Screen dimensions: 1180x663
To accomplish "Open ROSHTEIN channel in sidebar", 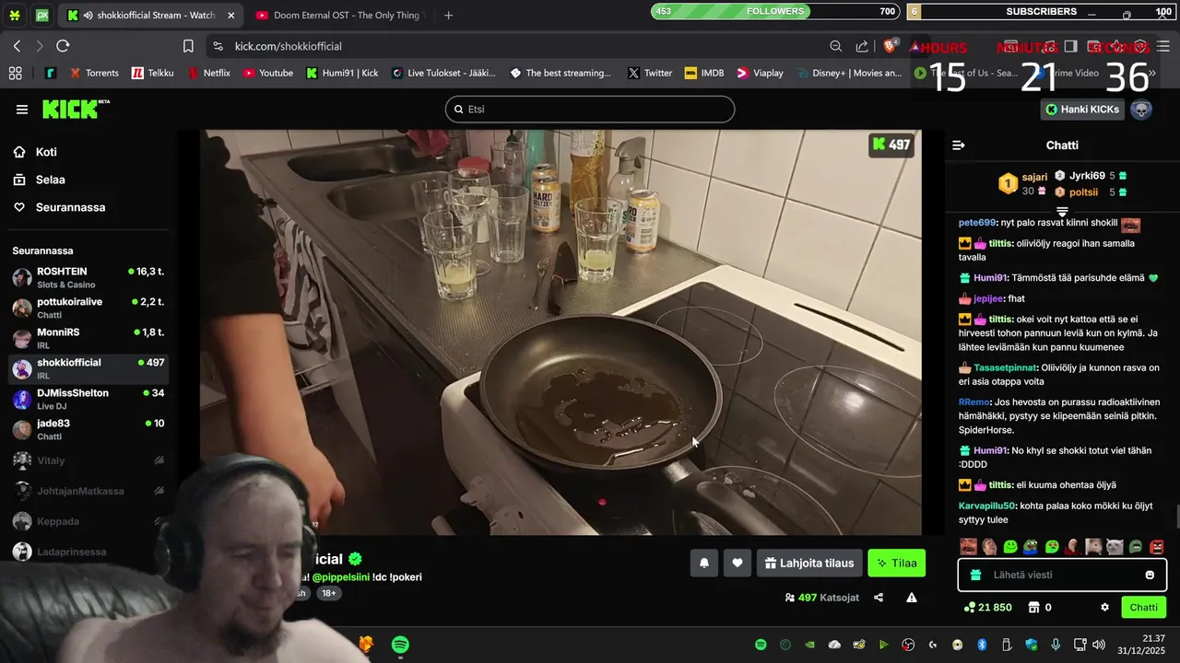I will click(88, 277).
